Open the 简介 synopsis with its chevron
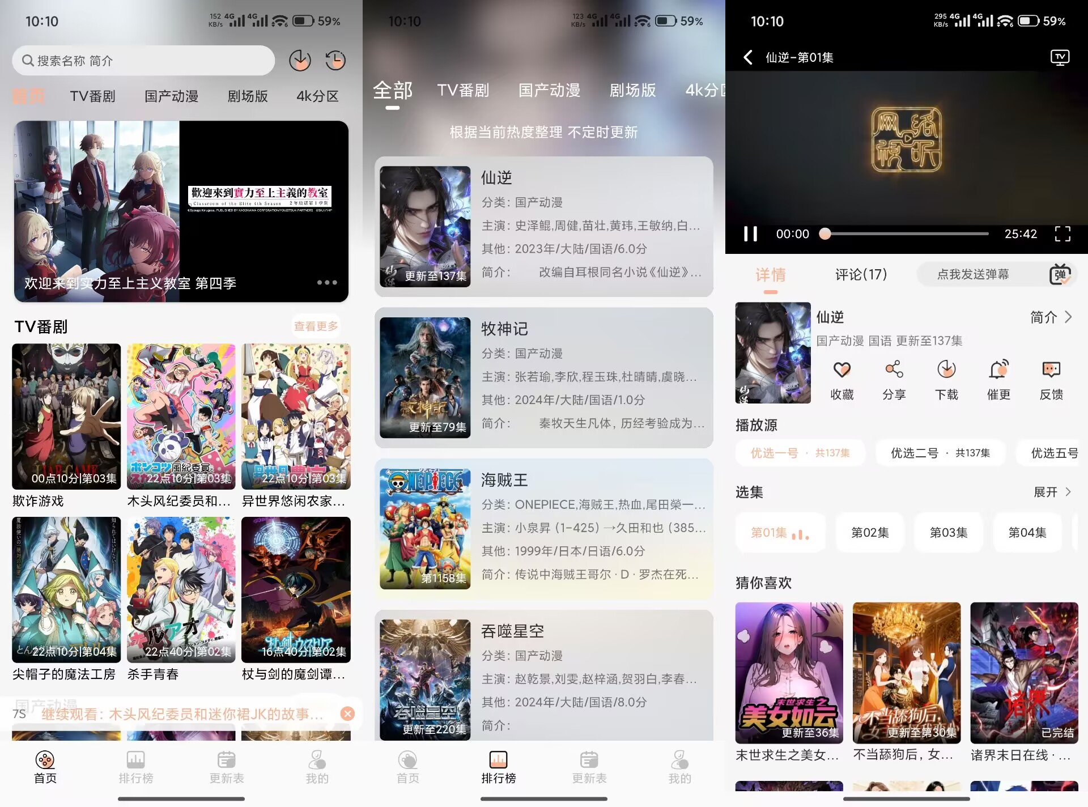Viewport: 1088px width, 807px height. point(1051,317)
